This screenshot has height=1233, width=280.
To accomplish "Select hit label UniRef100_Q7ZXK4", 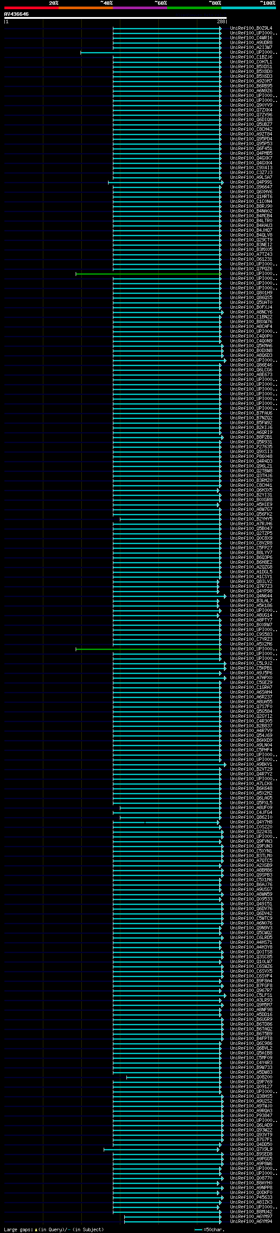I will coord(251,110).
